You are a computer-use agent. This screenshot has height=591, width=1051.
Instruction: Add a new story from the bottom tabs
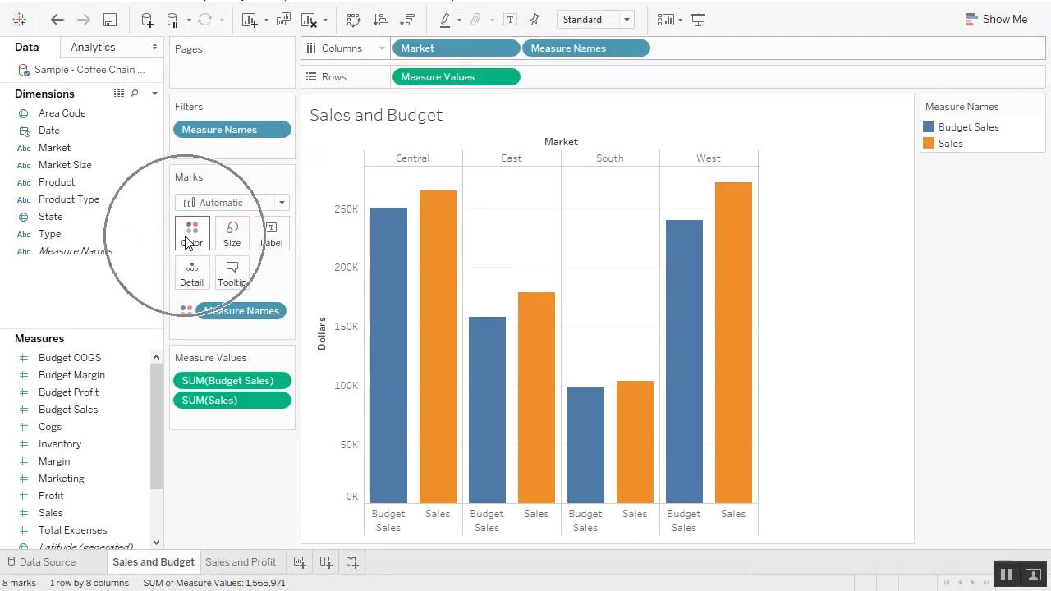352,562
